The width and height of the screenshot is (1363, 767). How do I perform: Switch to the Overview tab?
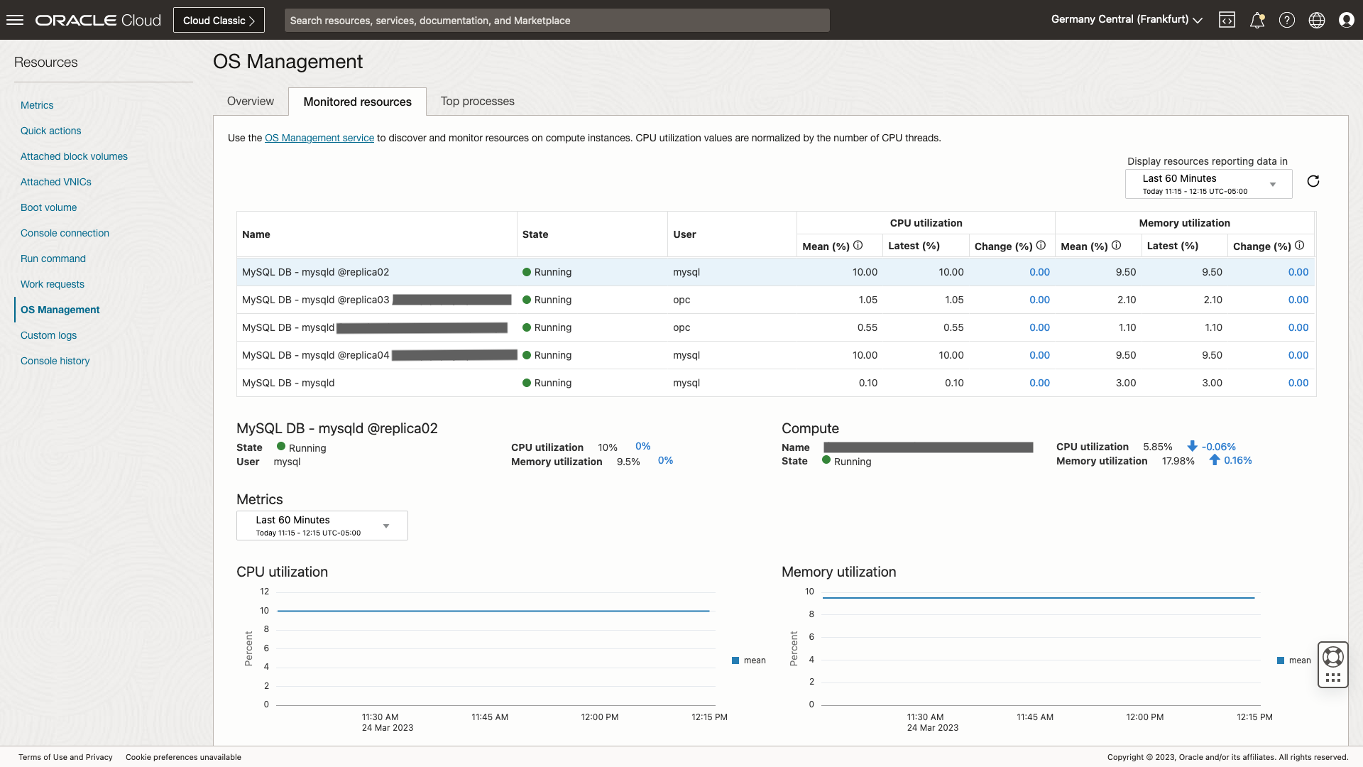click(x=250, y=102)
